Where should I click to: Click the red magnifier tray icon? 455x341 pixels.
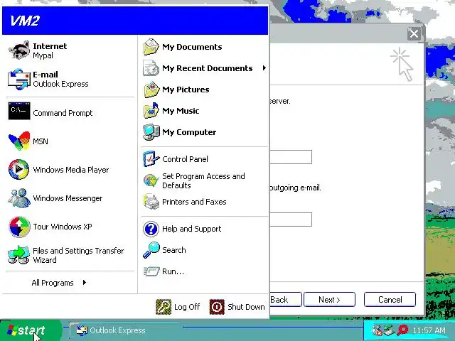pos(403,330)
